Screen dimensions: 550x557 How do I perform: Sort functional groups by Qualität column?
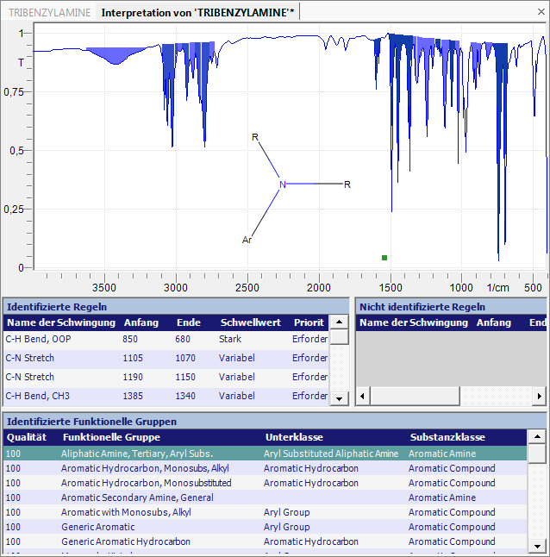[27, 437]
